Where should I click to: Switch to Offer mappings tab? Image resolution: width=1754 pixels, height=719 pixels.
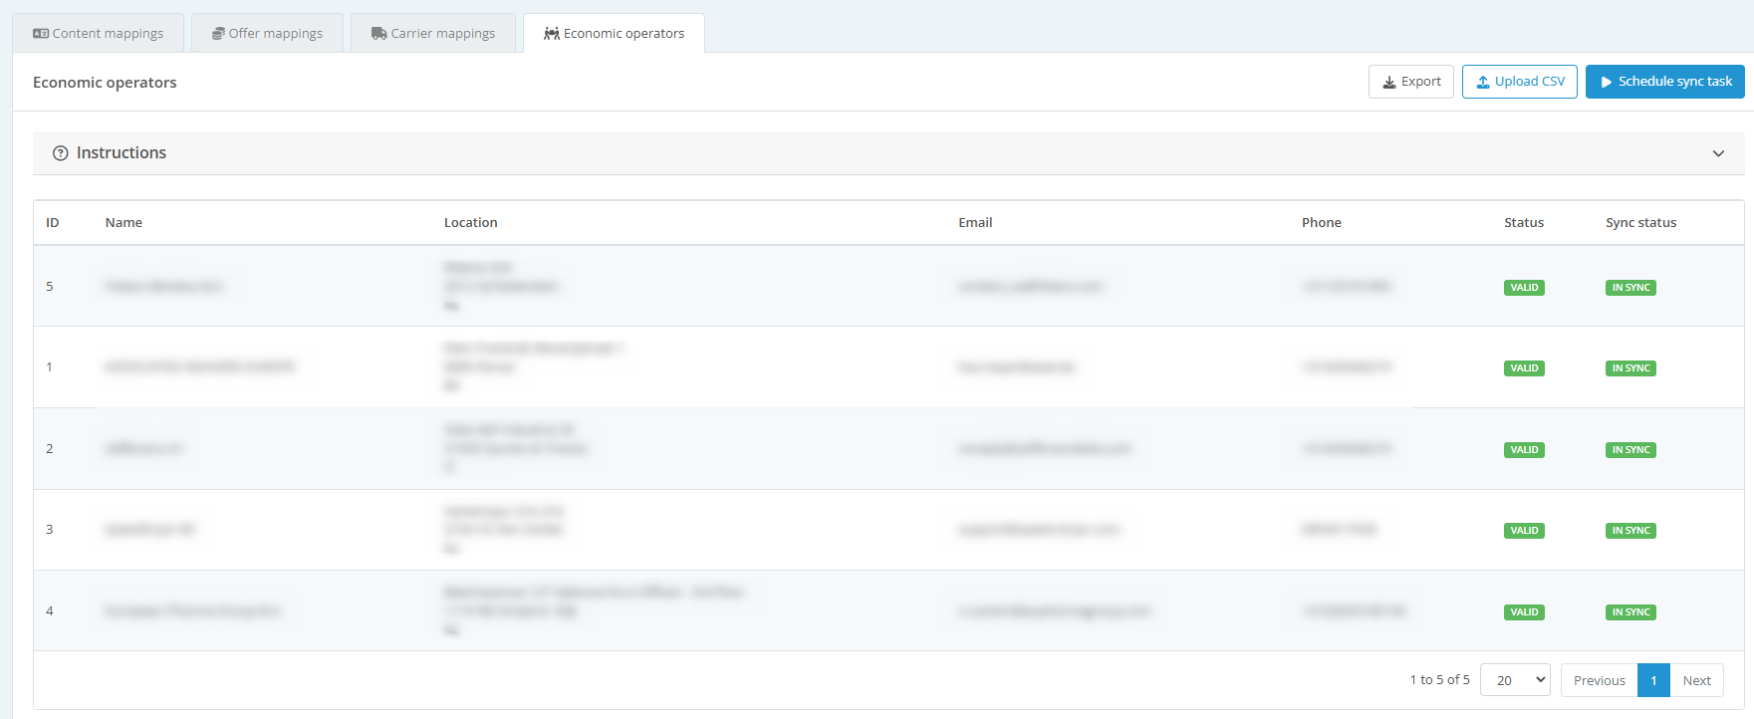[x=267, y=33]
